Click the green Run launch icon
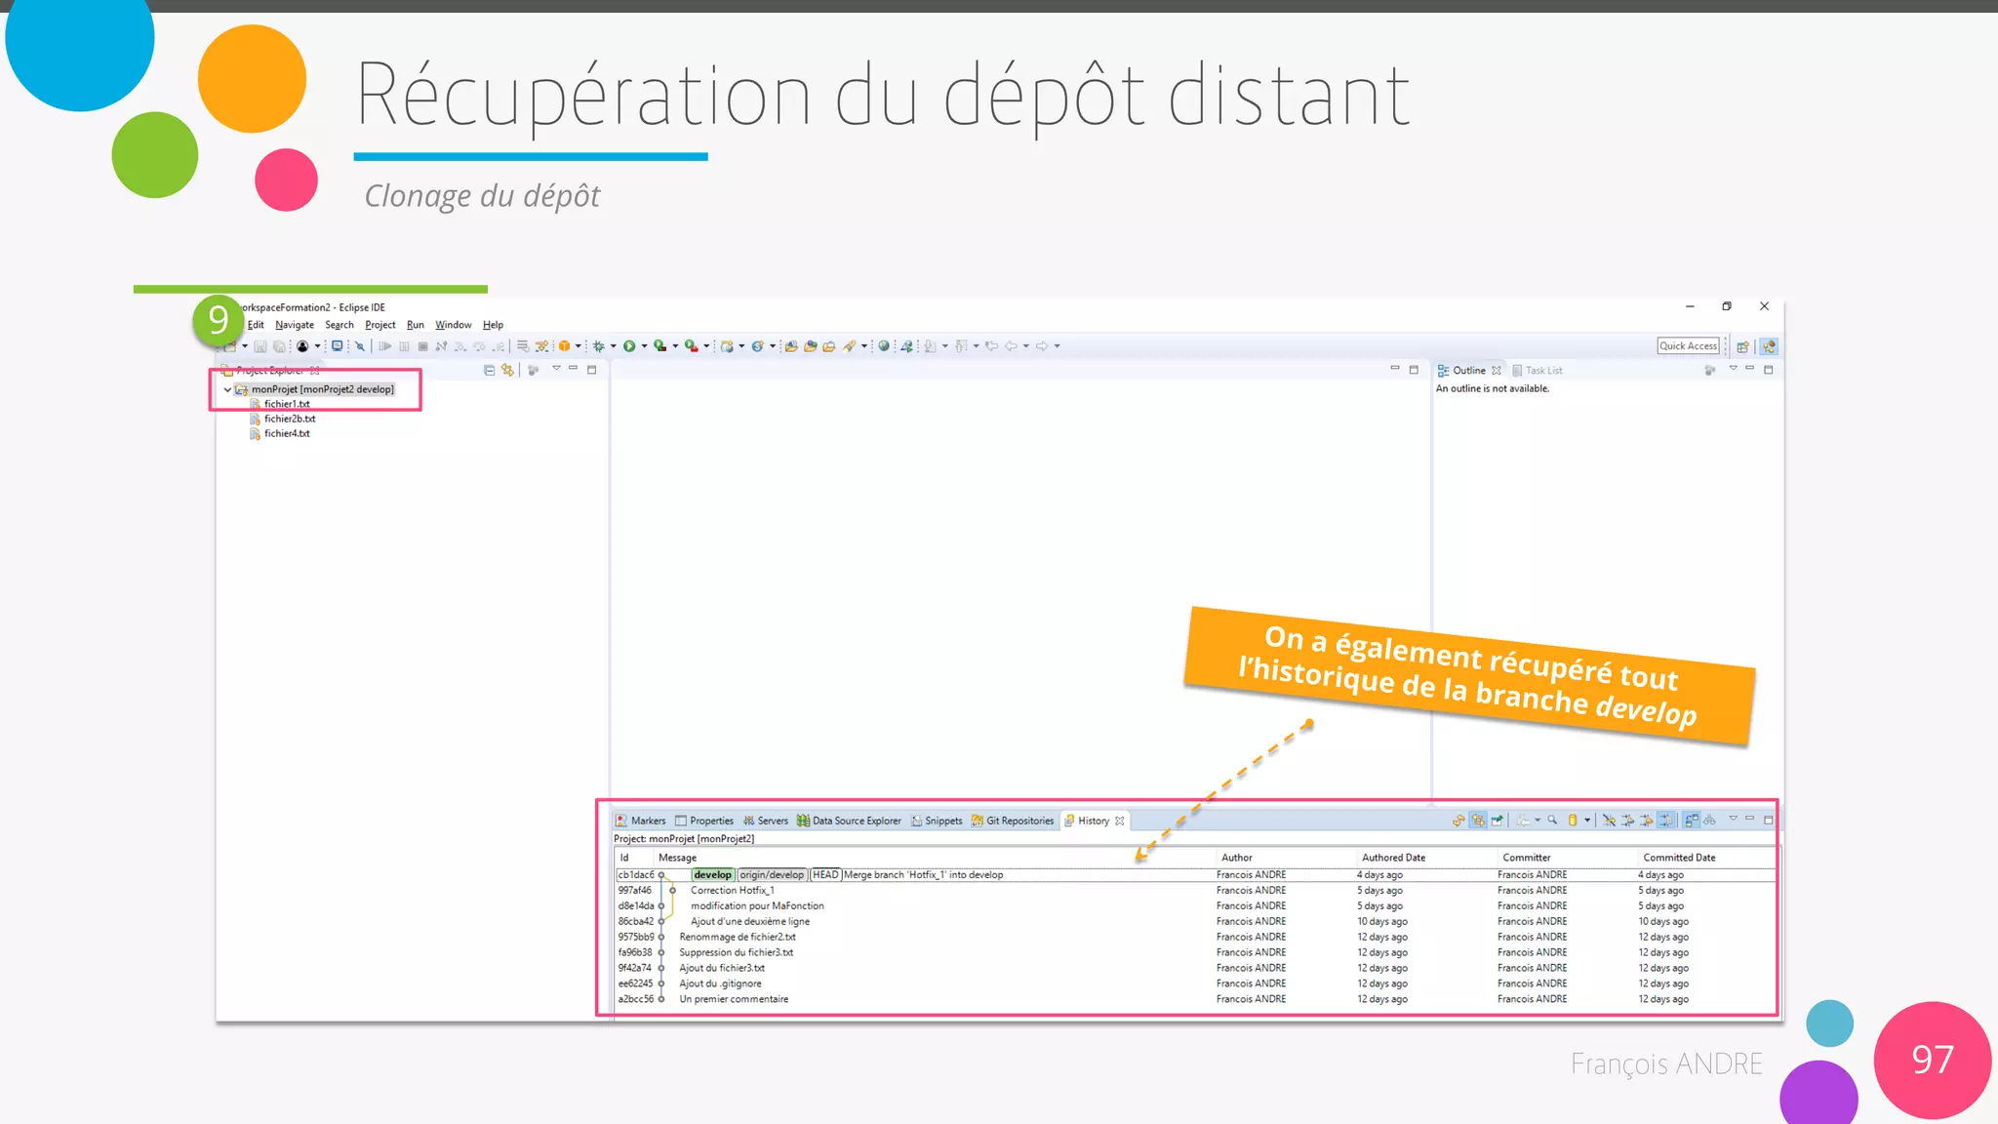This screenshot has height=1124, width=1998. [x=629, y=346]
